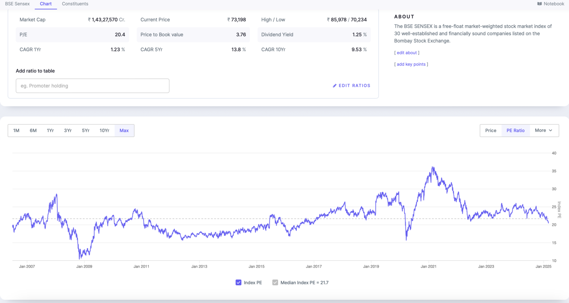Select the Chart tab

click(x=46, y=4)
